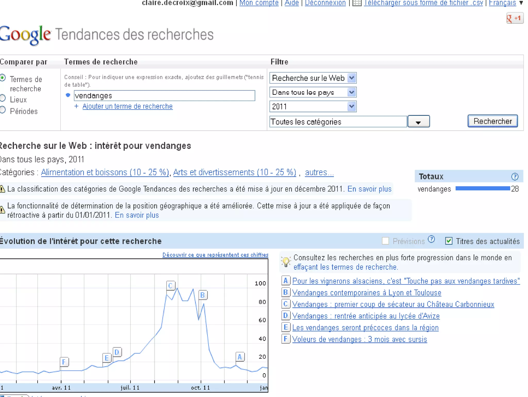Click En savoir plus about geographic position
This screenshot has width=528, height=397.
137,215
